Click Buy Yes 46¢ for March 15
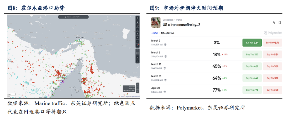Screen dimensions: 286x118 252,66
